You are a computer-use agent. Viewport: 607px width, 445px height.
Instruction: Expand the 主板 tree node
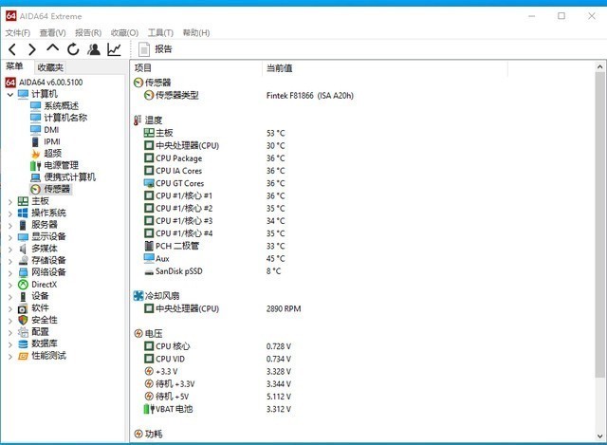click(10, 201)
